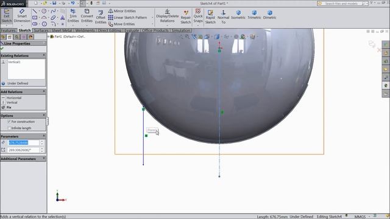
Task: Click the Undo icon in top toolbar
Action: coord(73,3)
